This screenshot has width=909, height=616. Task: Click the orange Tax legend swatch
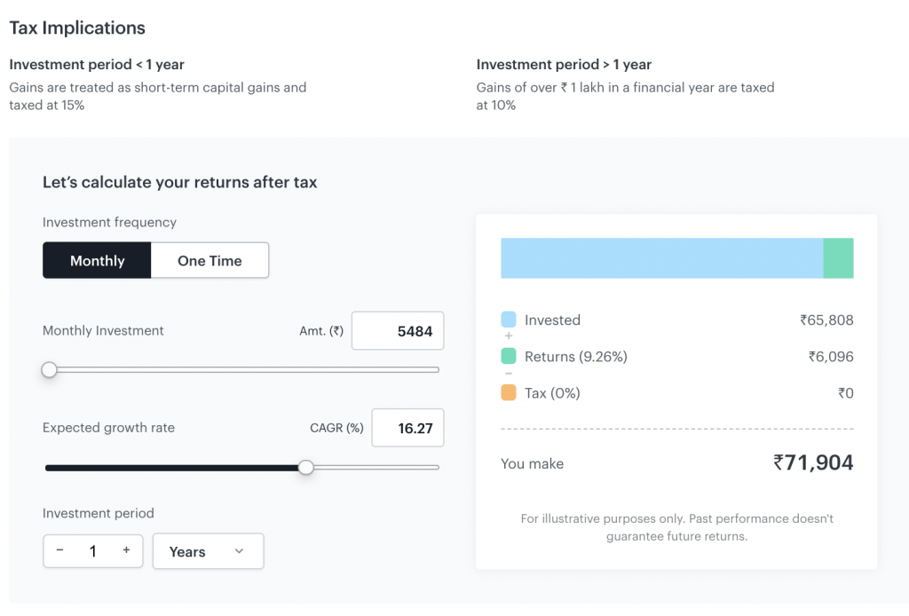[509, 392]
